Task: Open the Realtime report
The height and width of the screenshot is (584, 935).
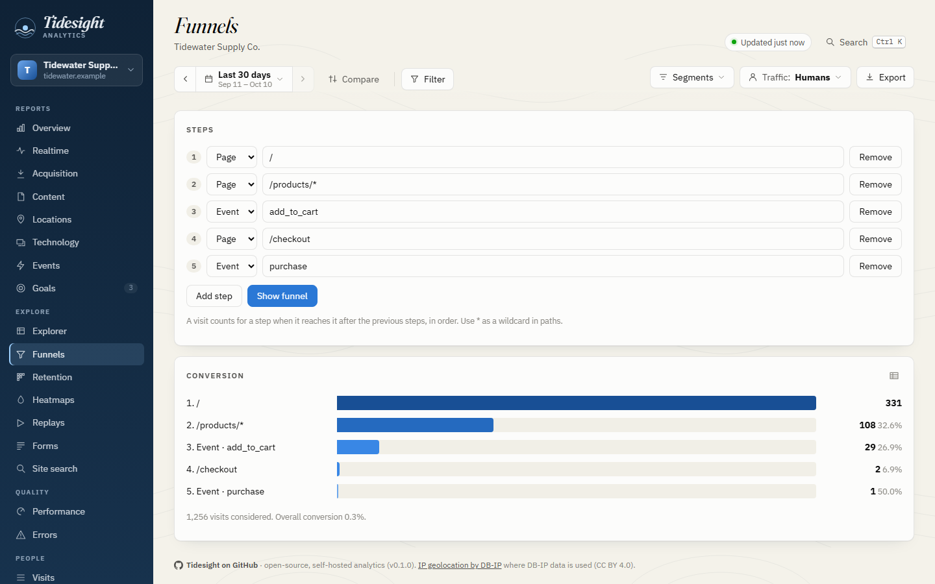Action: 77,151
